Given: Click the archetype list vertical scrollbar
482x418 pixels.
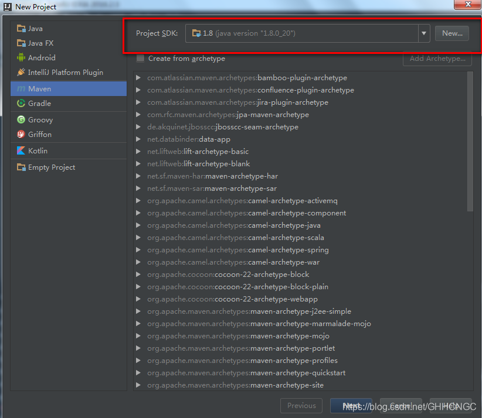Looking at the screenshot, I should (x=470, y=142).
